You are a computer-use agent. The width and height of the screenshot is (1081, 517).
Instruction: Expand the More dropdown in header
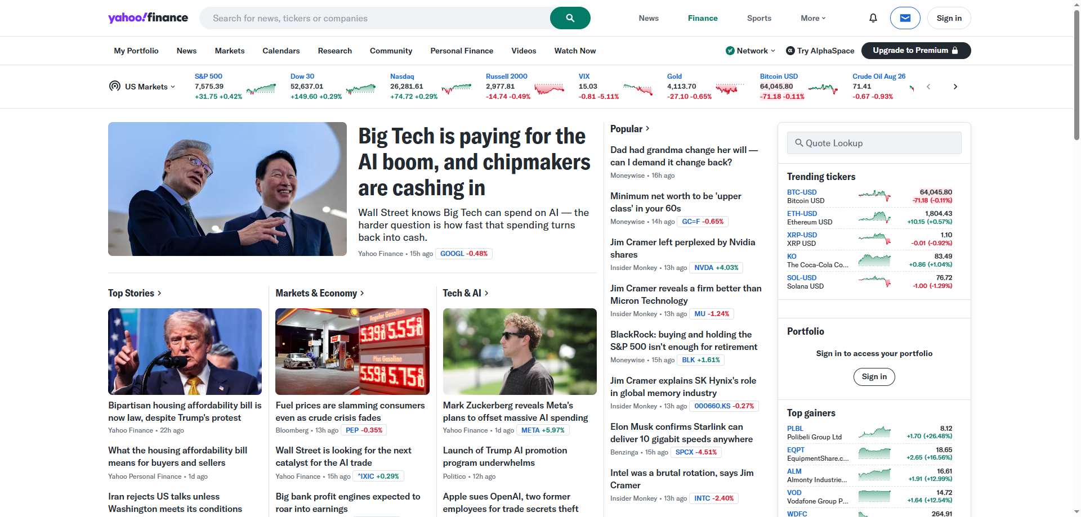pyautogui.click(x=813, y=18)
